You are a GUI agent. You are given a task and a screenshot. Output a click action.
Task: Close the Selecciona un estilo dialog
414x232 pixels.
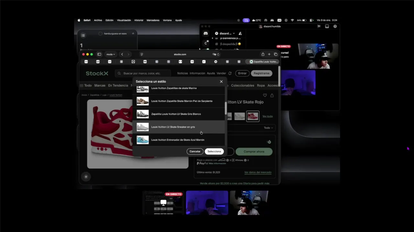point(221,82)
